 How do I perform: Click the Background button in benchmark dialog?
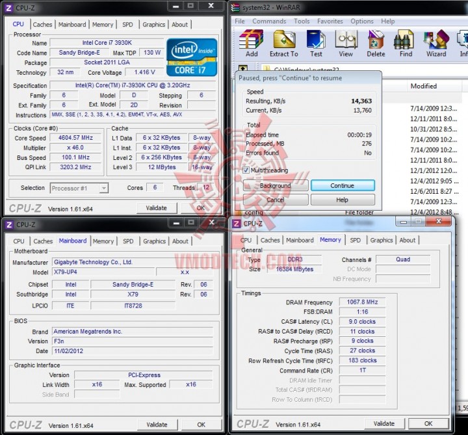(276, 185)
